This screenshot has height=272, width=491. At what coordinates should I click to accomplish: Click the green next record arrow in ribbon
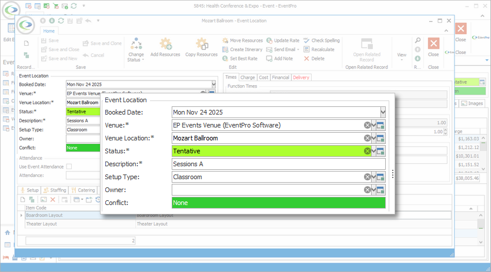417,59
